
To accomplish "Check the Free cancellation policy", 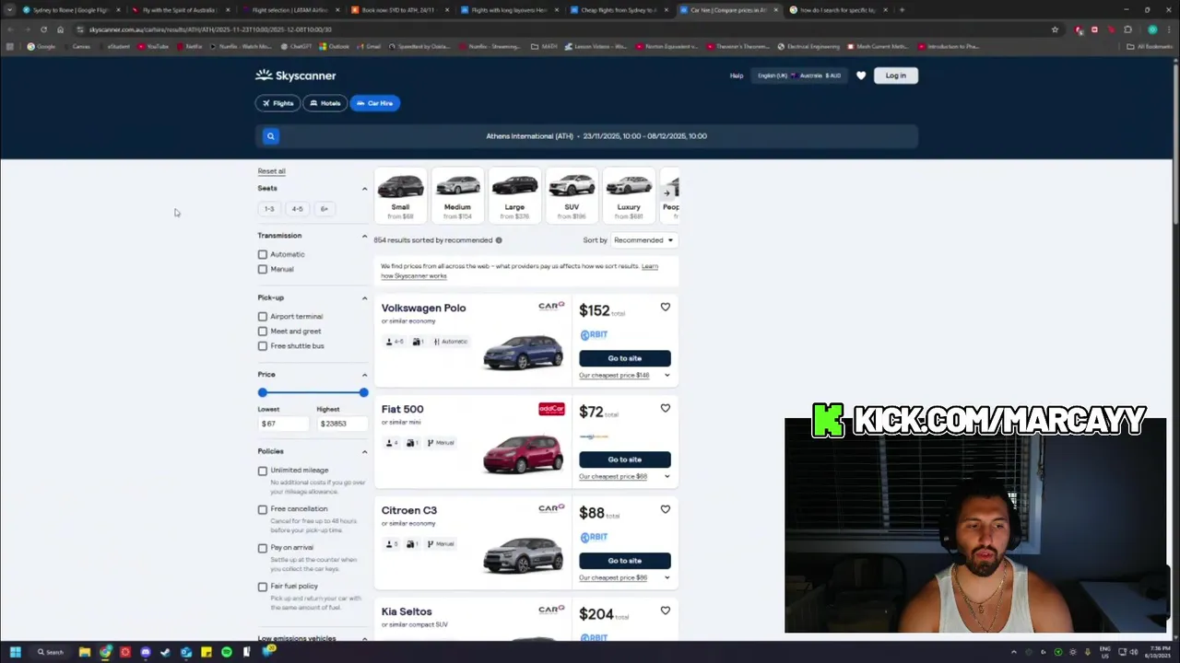I will point(263,509).
